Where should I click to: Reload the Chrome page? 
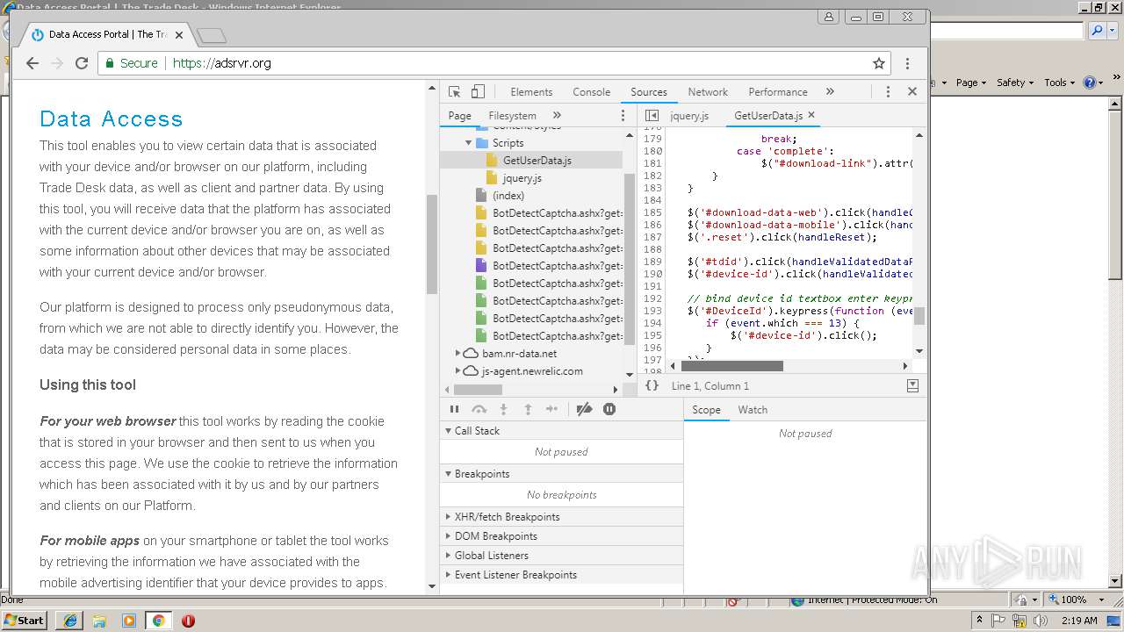tap(82, 63)
